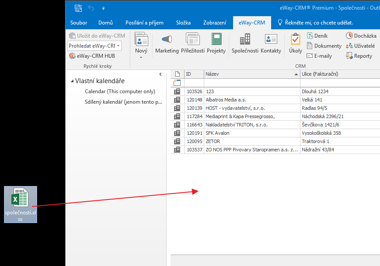This screenshot has width=380, height=266.
Task: Open the Příležitosti module
Action: 193,43
